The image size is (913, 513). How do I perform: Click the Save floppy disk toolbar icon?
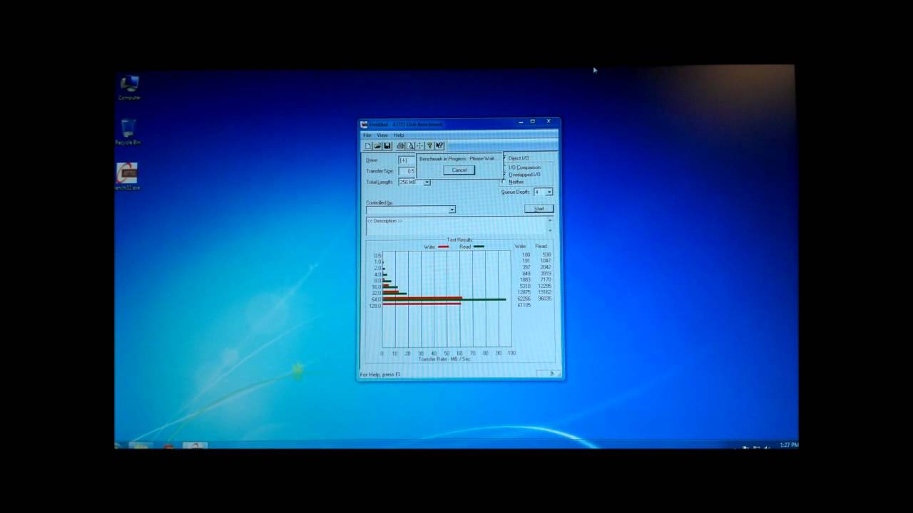coord(387,146)
